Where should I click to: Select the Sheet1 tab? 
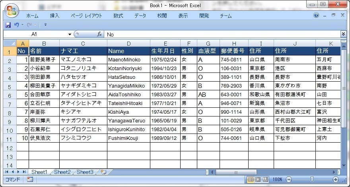[x=39, y=172]
